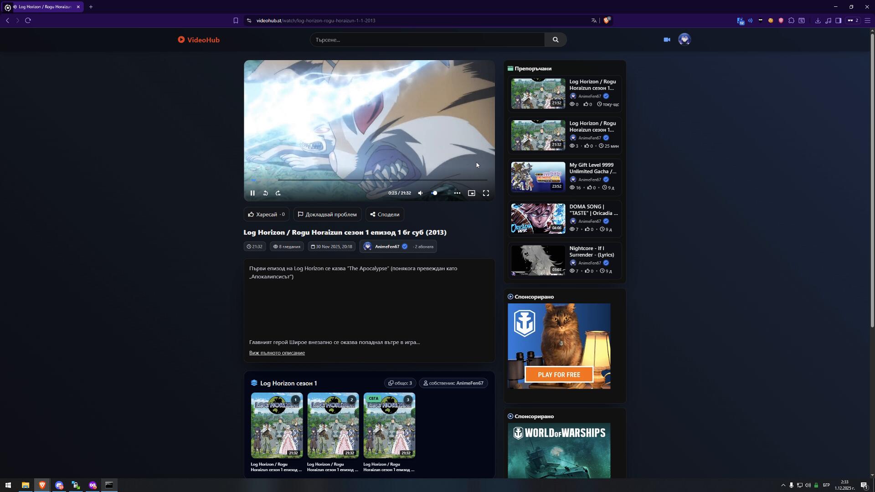Click the upload video camera icon

[x=667, y=40]
